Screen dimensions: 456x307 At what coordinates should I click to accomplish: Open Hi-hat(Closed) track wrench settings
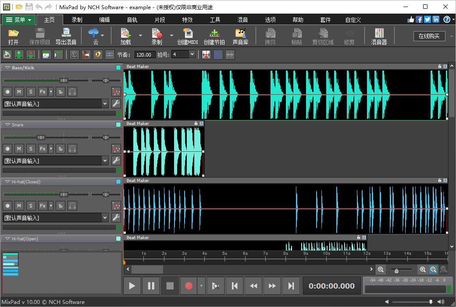point(116,218)
